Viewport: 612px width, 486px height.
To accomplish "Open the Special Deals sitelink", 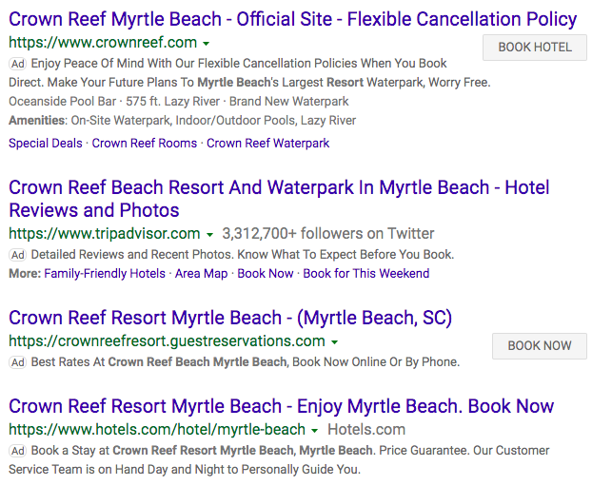I will (46, 144).
